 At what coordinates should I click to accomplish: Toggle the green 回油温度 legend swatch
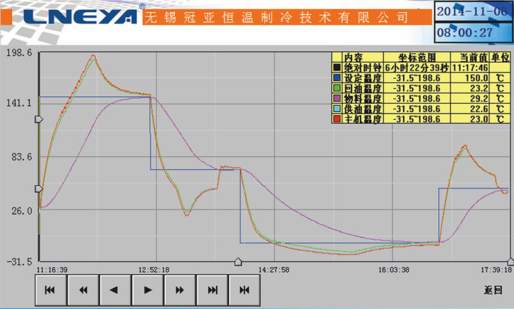pyautogui.click(x=336, y=88)
